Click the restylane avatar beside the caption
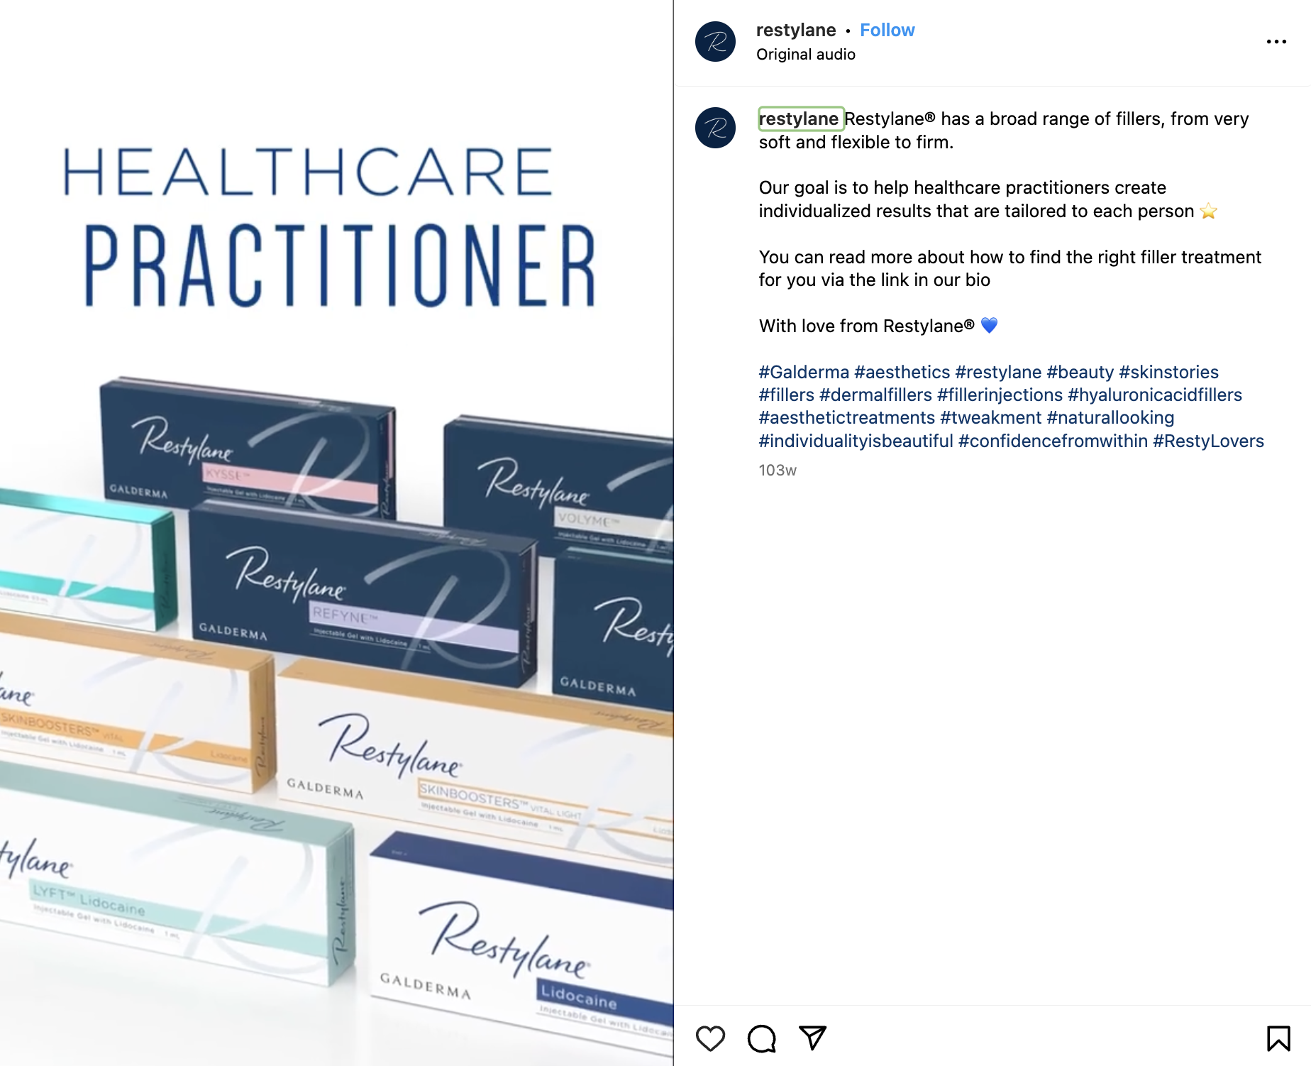1311x1066 pixels. [x=715, y=128]
